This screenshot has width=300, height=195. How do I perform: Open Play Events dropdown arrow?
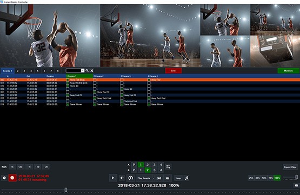click(x=154, y=178)
